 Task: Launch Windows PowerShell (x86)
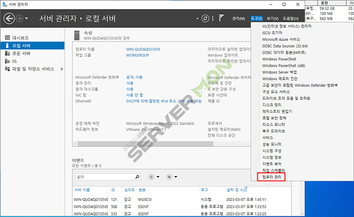pos(284,66)
